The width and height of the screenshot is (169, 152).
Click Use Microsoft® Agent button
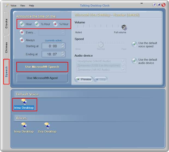(42, 78)
